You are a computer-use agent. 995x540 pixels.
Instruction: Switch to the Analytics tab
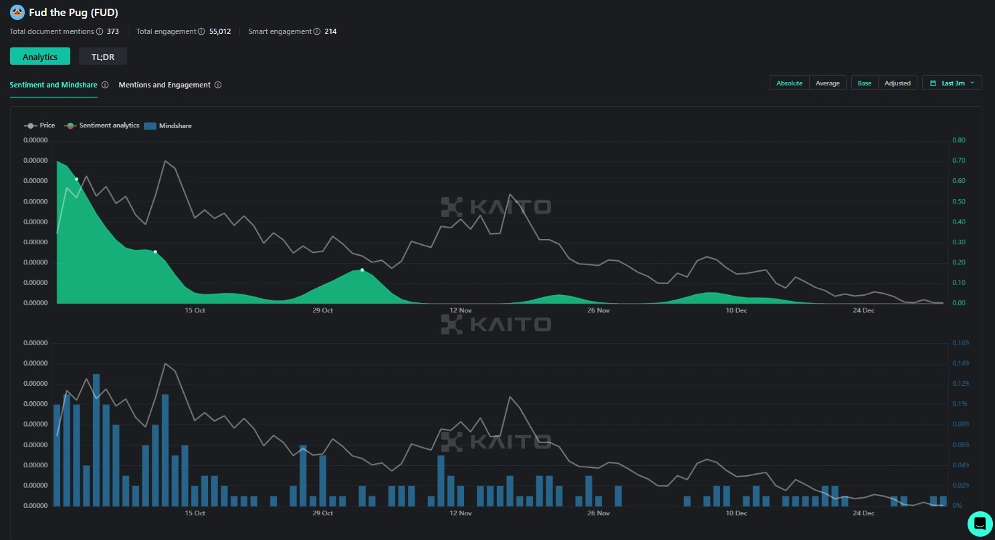pyautogui.click(x=40, y=57)
